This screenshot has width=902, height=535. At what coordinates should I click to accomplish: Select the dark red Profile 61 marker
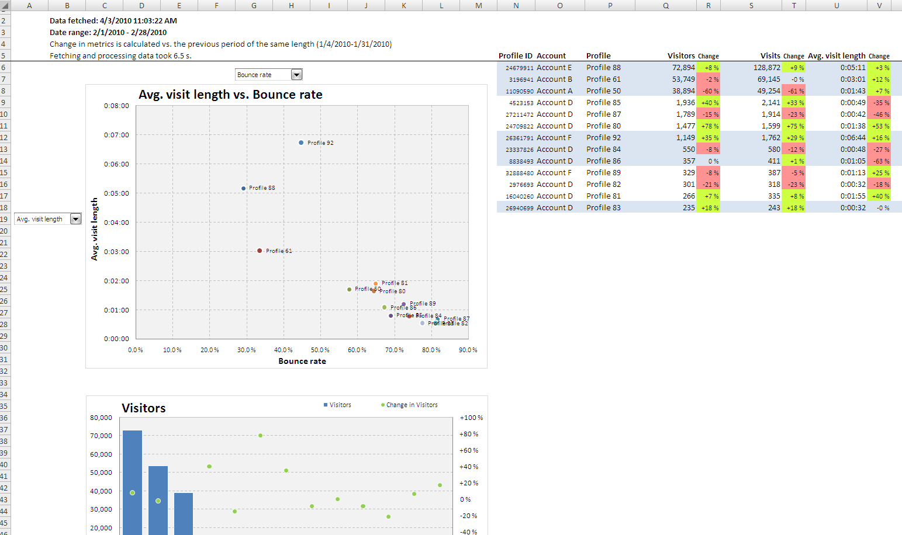pos(260,251)
